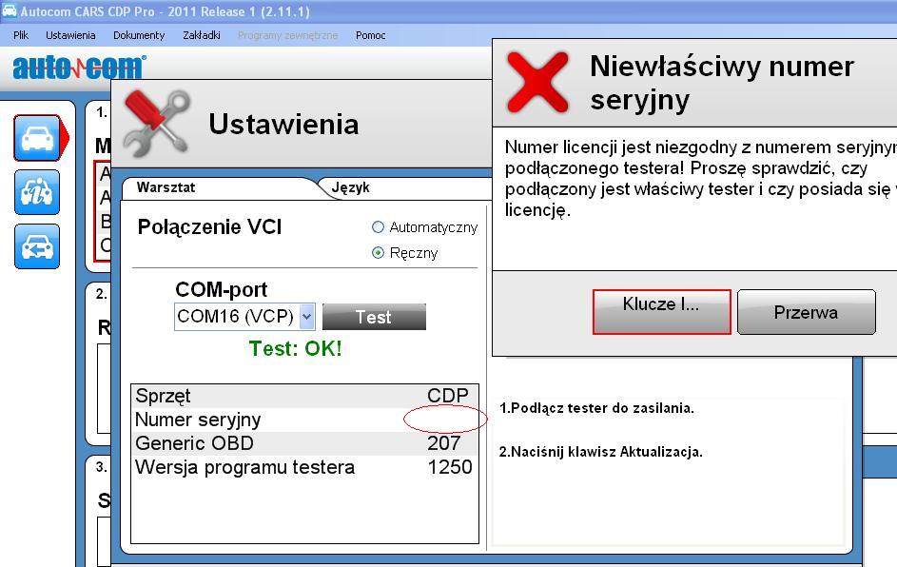Open the vehicle info sidebar icon

[x=37, y=192]
